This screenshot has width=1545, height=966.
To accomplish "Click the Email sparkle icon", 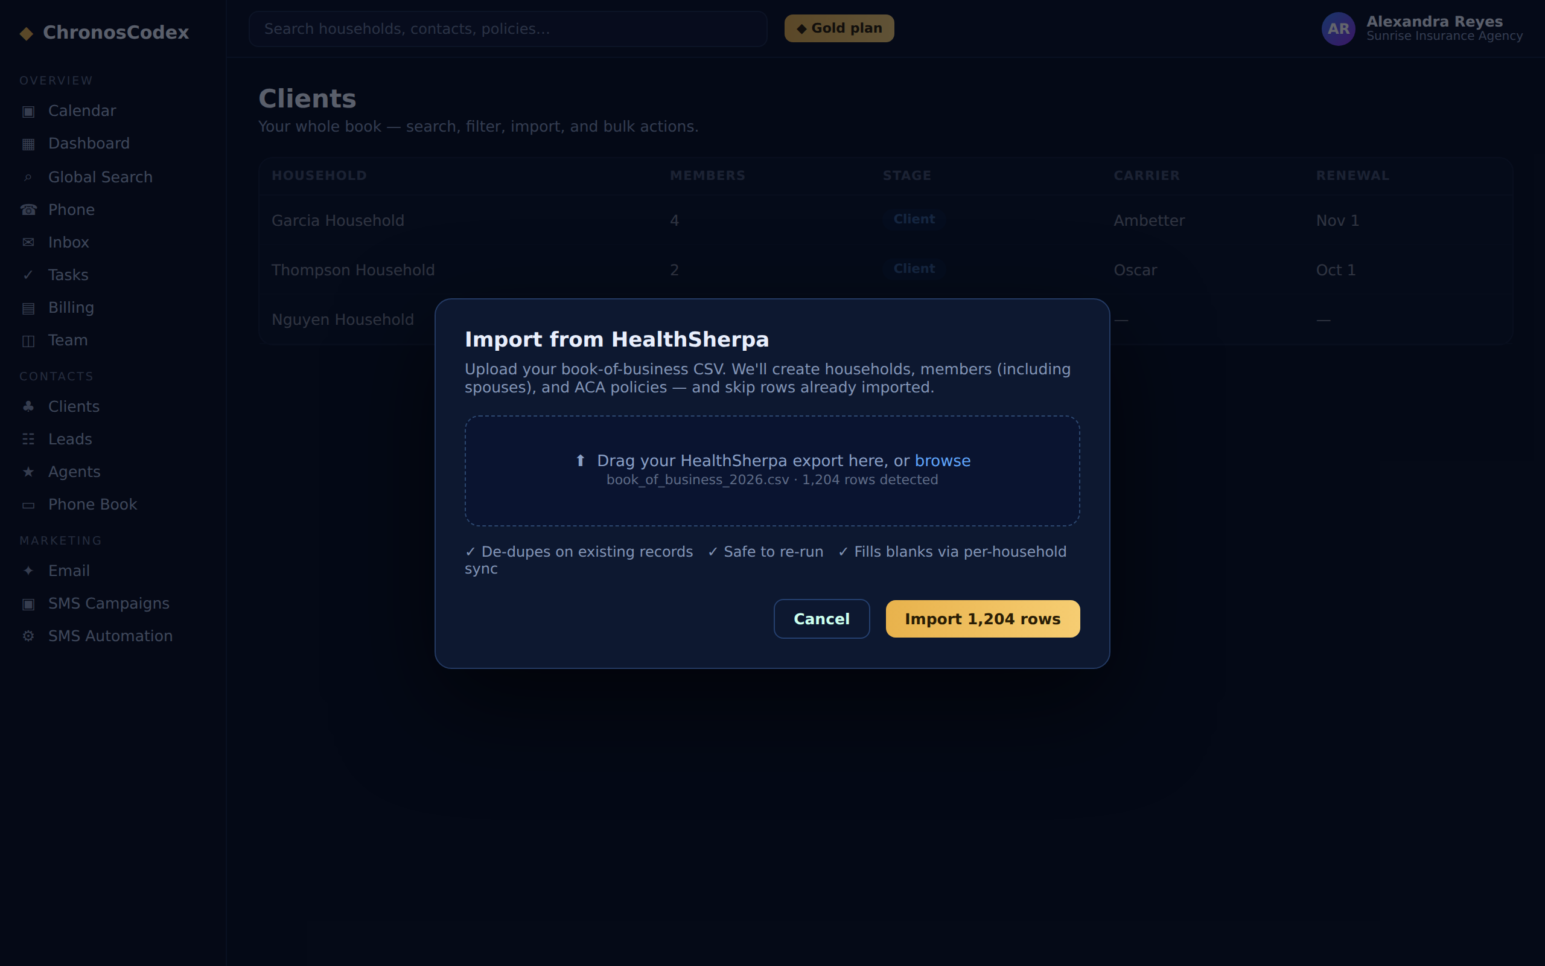I will (x=28, y=571).
